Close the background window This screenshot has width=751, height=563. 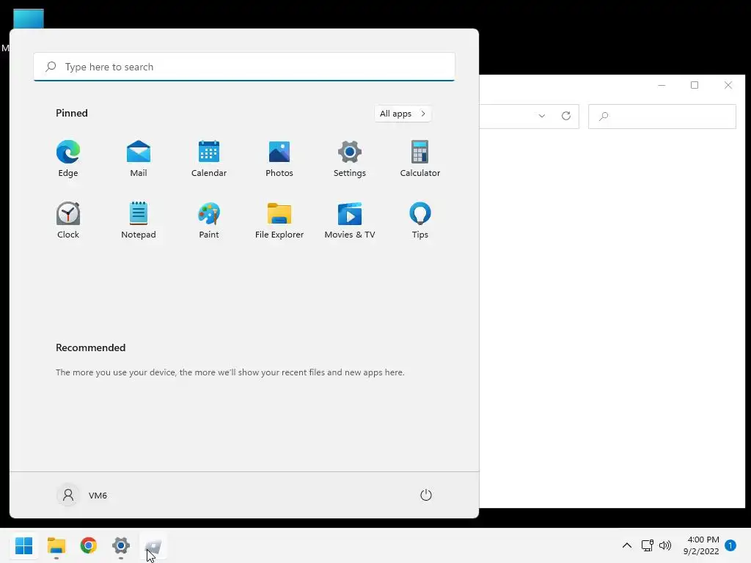728,85
